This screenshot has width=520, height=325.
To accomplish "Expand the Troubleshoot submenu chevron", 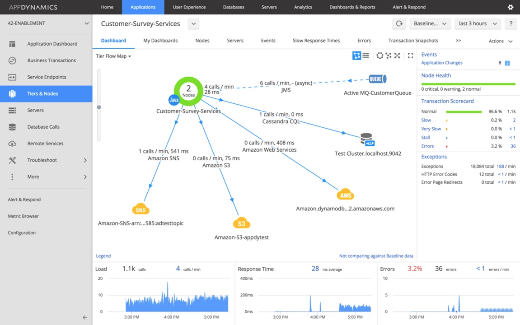I will [x=85, y=160].
